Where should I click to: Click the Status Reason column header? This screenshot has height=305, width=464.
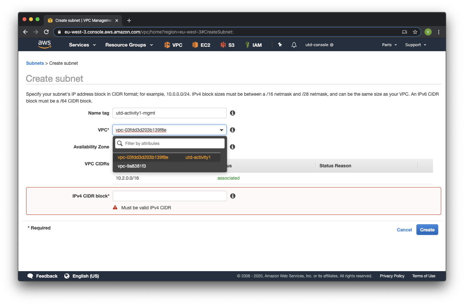pyautogui.click(x=335, y=166)
